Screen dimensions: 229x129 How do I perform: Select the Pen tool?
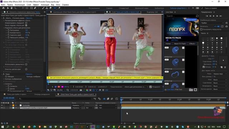point(35,8)
